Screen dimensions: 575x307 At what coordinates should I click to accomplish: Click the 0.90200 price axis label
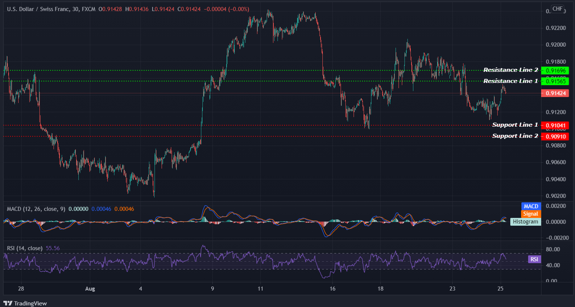tap(556, 196)
